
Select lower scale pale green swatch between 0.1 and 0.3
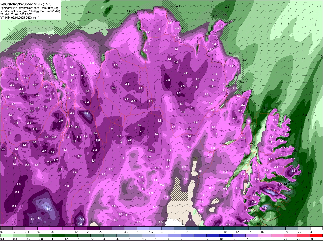click(7, 235)
